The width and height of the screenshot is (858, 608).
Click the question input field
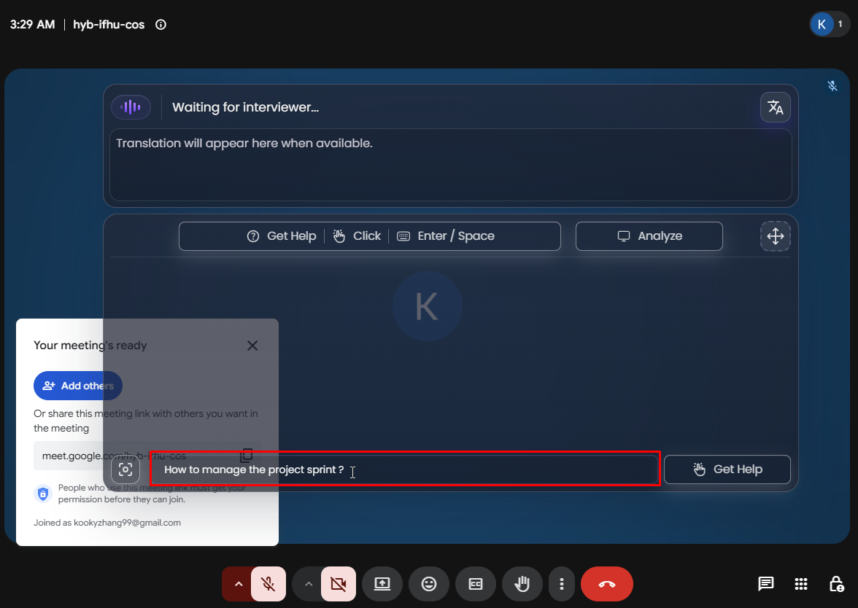point(404,469)
